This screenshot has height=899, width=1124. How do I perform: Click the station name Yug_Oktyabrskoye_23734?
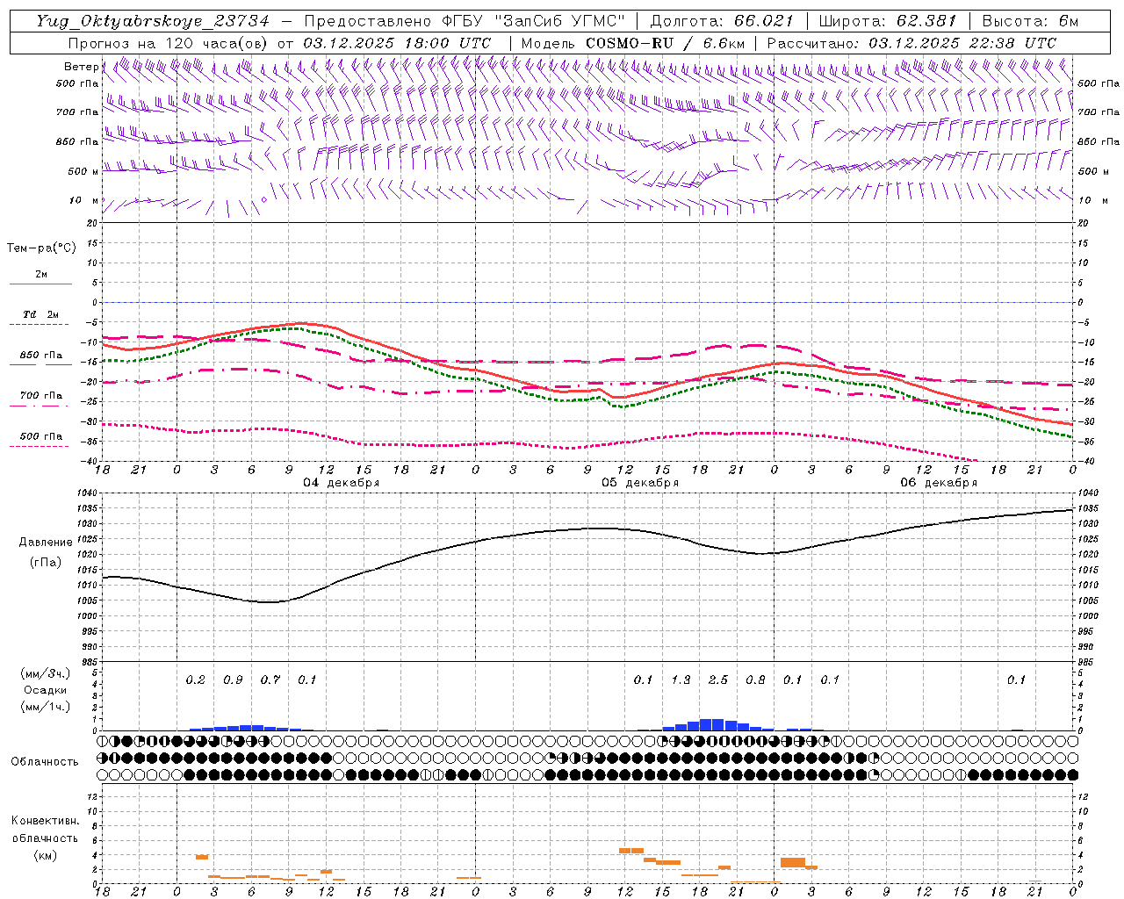[x=153, y=21]
